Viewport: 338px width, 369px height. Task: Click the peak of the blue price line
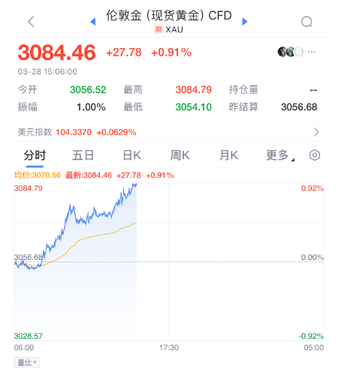[x=135, y=184]
